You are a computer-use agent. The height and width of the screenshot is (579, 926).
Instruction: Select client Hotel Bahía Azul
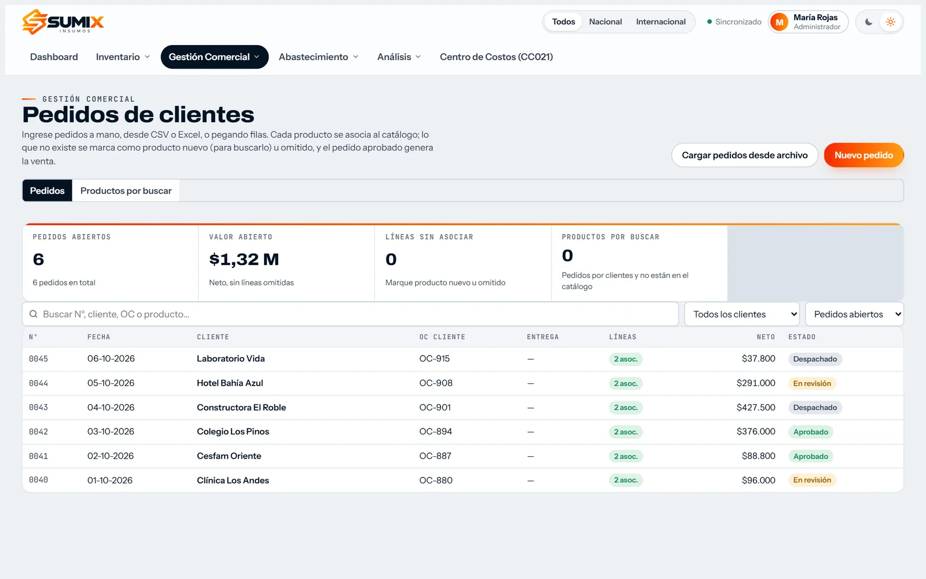tap(230, 383)
